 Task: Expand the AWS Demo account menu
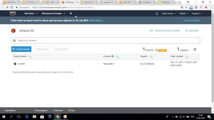(169, 13)
